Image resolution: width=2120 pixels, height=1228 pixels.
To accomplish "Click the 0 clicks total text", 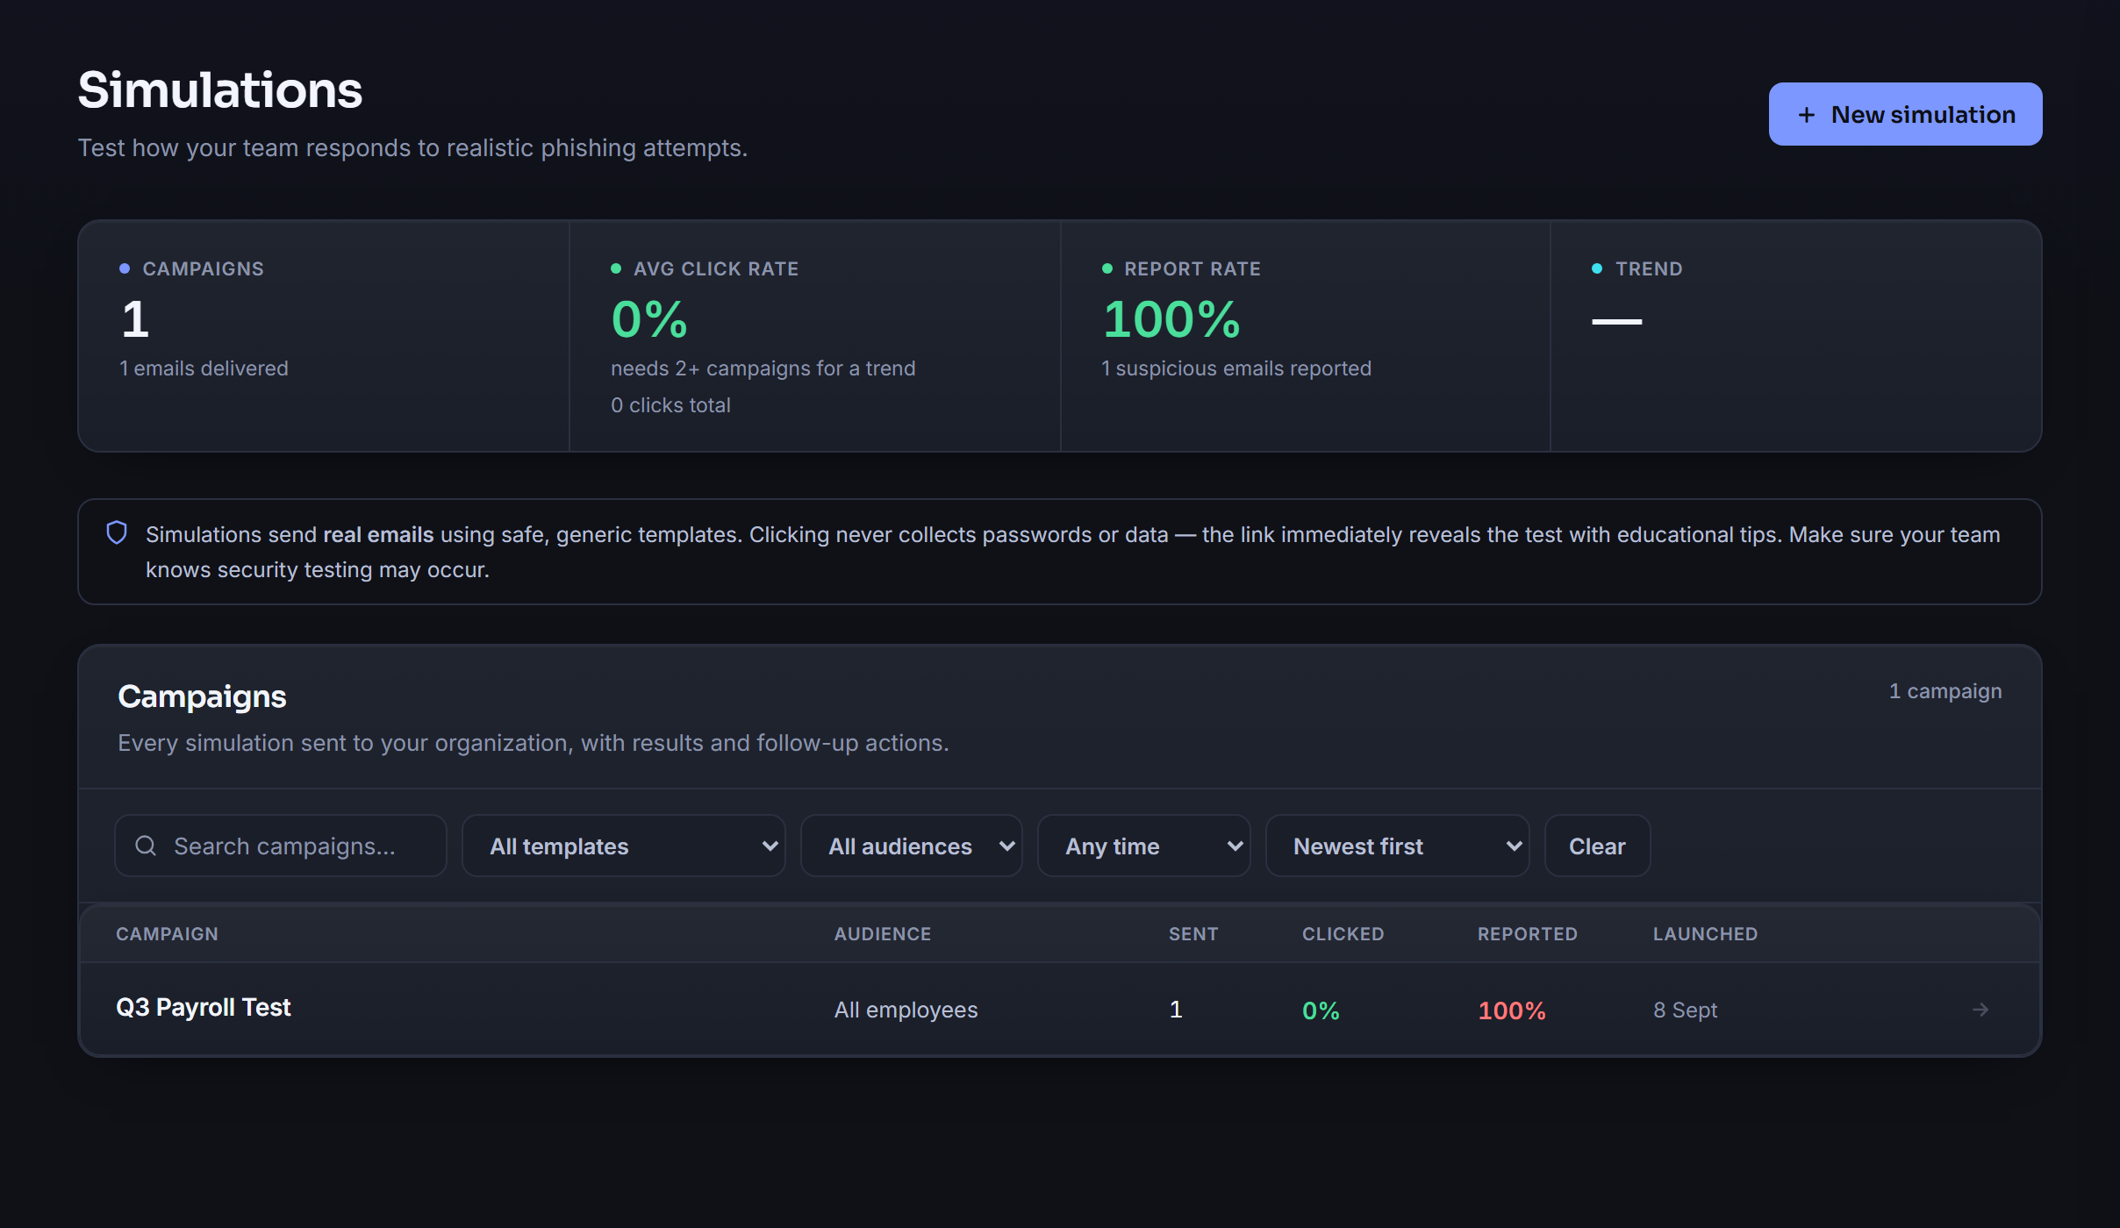I will pos(670,405).
